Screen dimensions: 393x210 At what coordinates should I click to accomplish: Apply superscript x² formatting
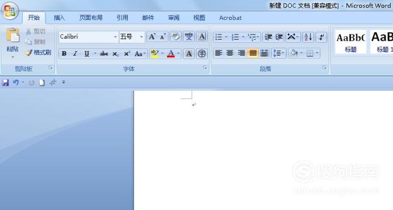pyautogui.click(x=127, y=53)
